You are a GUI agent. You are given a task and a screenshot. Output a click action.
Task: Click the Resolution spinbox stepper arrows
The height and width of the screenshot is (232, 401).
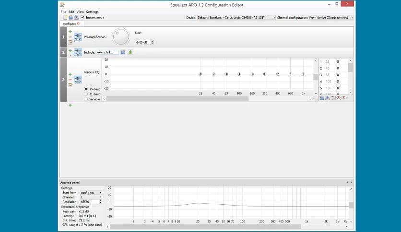coord(100,202)
